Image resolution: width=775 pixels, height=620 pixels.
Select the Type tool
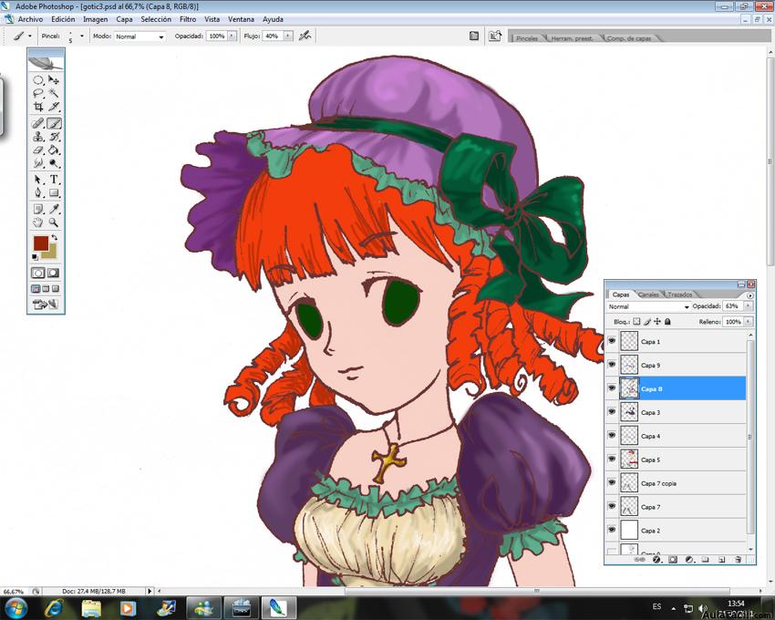coord(54,180)
